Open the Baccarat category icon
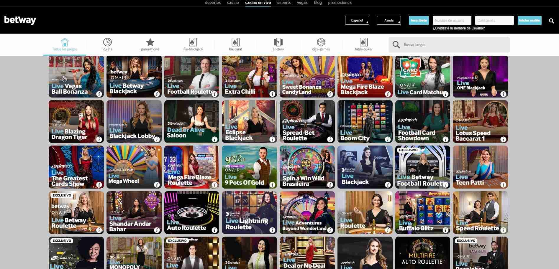This screenshot has height=269, width=559. pyautogui.click(x=235, y=41)
